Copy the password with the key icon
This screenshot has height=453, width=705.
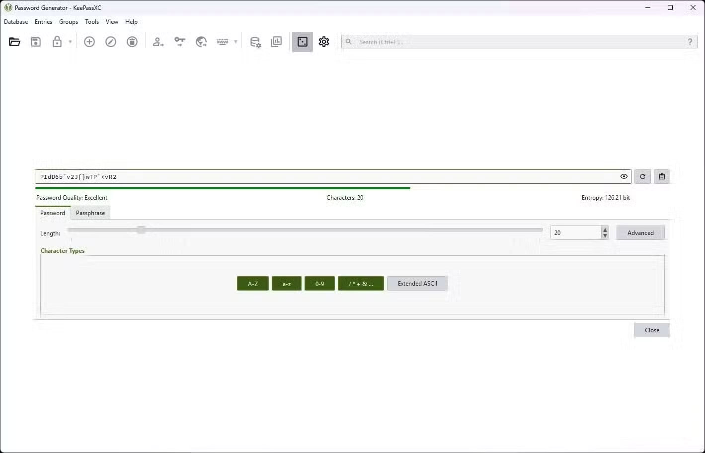[x=179, y=42]
